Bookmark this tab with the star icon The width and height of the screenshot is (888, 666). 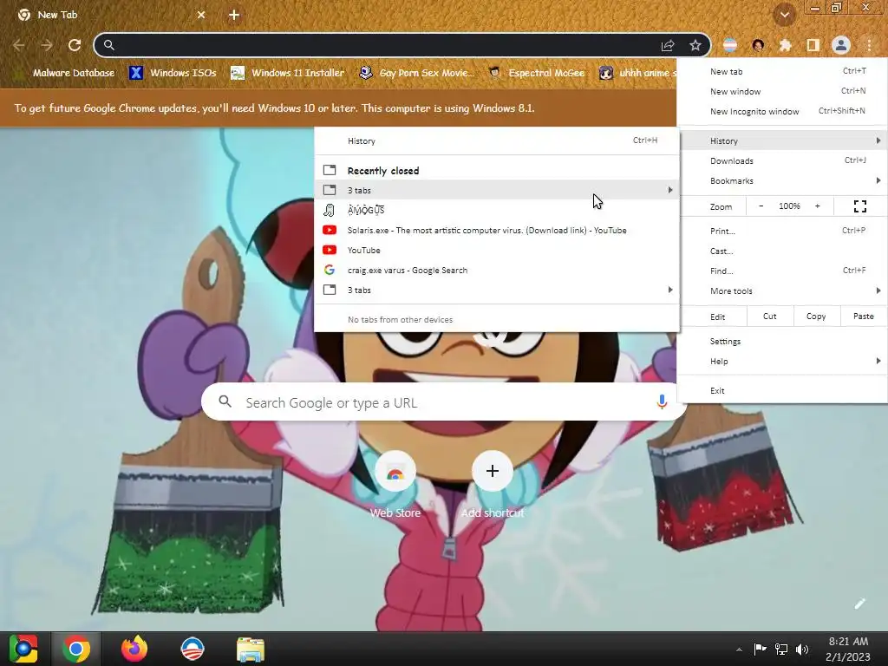tap(695, 45)
